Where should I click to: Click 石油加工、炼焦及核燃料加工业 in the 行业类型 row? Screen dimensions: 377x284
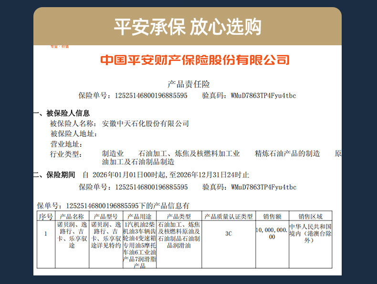click(189, 153)
